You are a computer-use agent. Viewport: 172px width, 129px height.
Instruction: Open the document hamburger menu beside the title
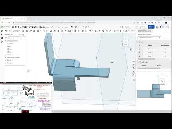pyautogui.click(x=13, y=27)
